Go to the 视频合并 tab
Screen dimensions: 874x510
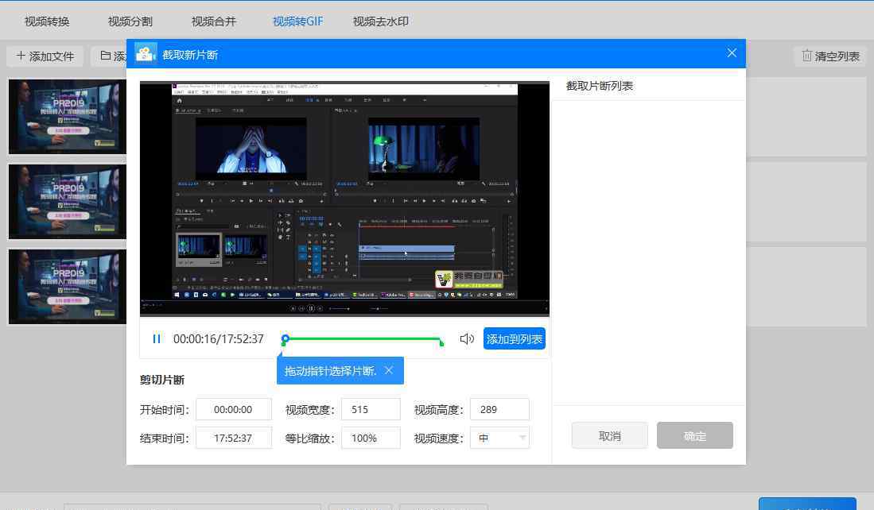[x=214, y=21]
